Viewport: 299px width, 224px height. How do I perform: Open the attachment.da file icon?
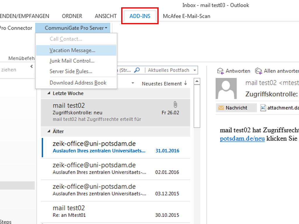[263, 108]
